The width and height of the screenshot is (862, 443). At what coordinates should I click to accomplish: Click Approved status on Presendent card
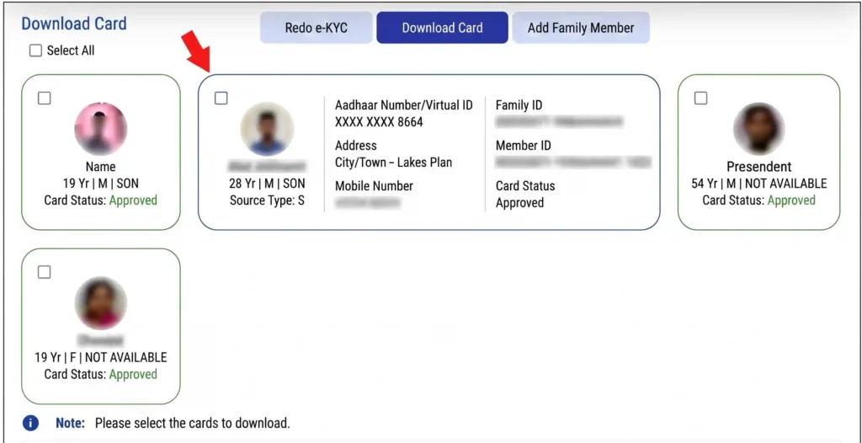[791, 200]
